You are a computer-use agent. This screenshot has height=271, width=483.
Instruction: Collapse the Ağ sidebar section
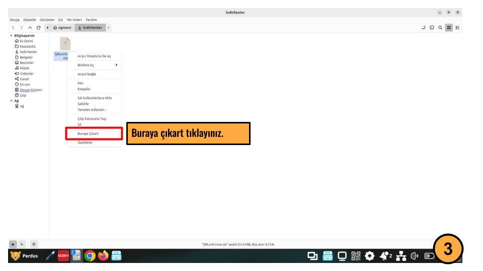(12, 100)
